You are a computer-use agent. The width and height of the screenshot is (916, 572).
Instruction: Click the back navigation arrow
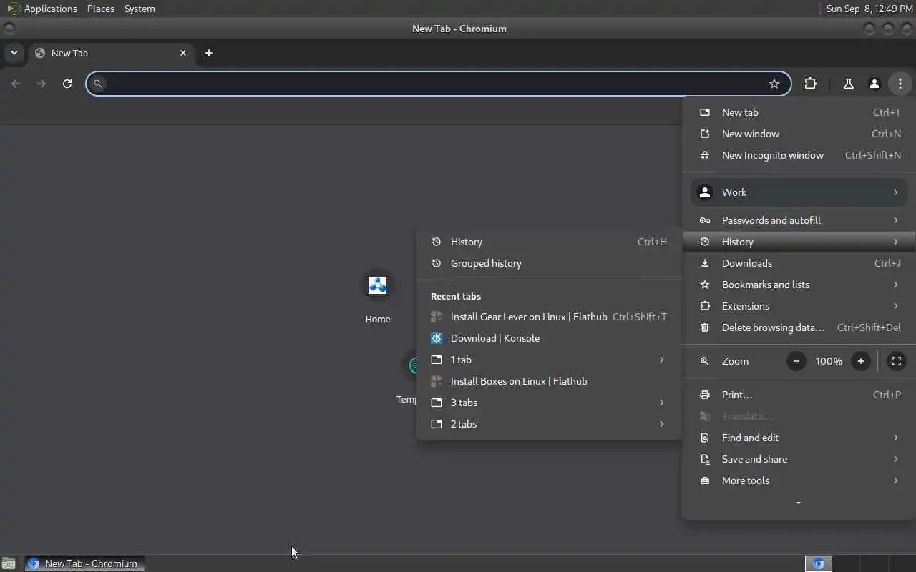pyautogui.click(x=16, y=84)
